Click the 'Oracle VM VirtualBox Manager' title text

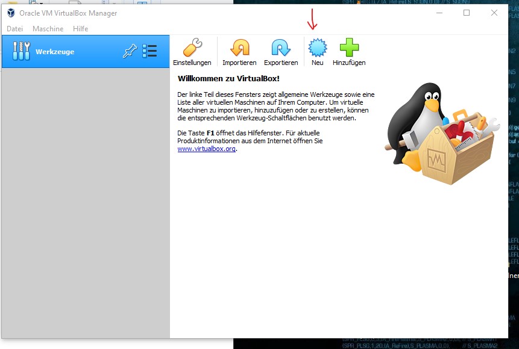click(68, 13)
